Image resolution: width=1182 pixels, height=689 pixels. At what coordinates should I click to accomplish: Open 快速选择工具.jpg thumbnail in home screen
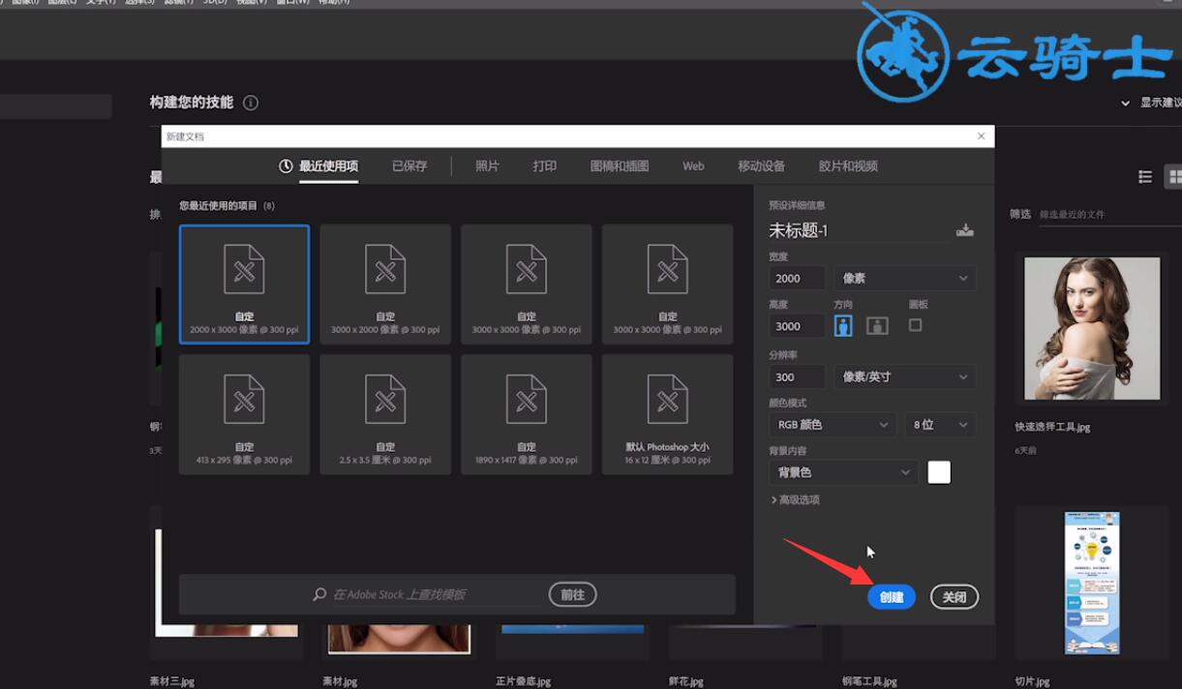1092,328
